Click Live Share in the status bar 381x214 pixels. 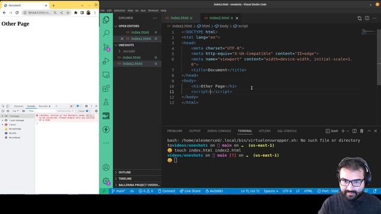190,191
